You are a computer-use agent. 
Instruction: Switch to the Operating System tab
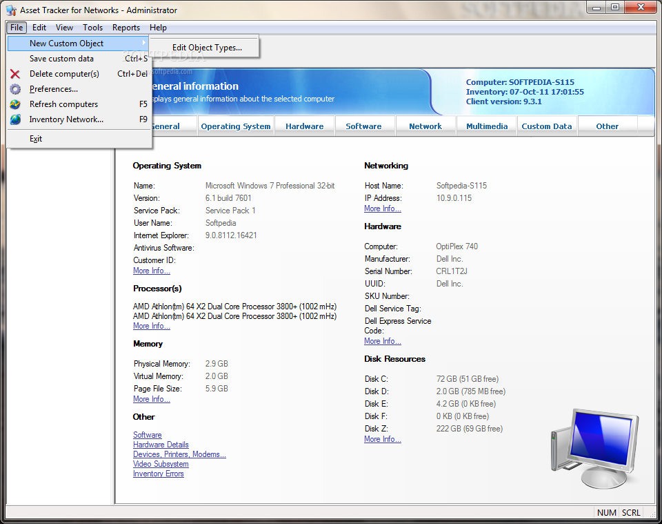tap(236, 126)
